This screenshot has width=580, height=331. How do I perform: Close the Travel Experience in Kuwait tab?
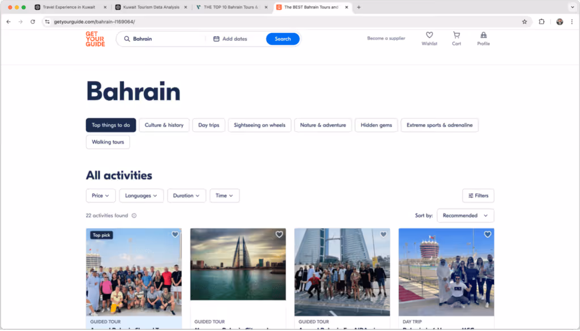click(105, 7)
